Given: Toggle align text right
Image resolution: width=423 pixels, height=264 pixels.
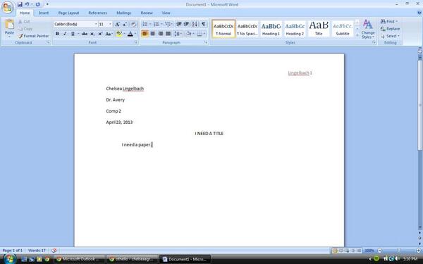Looking at the screenshot, I should tap(161, 34).
